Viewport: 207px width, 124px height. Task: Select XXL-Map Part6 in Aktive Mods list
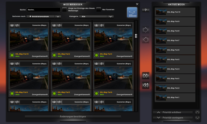175,50
